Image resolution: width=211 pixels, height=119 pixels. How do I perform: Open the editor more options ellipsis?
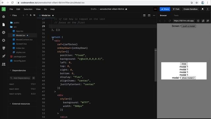click(x=154, y=16)
